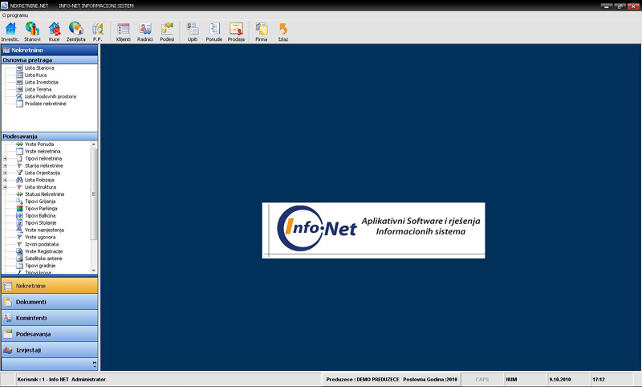Switch to the Podesavanja navigation tab
This screenshot has height=387, width=642.
[50, 334]
